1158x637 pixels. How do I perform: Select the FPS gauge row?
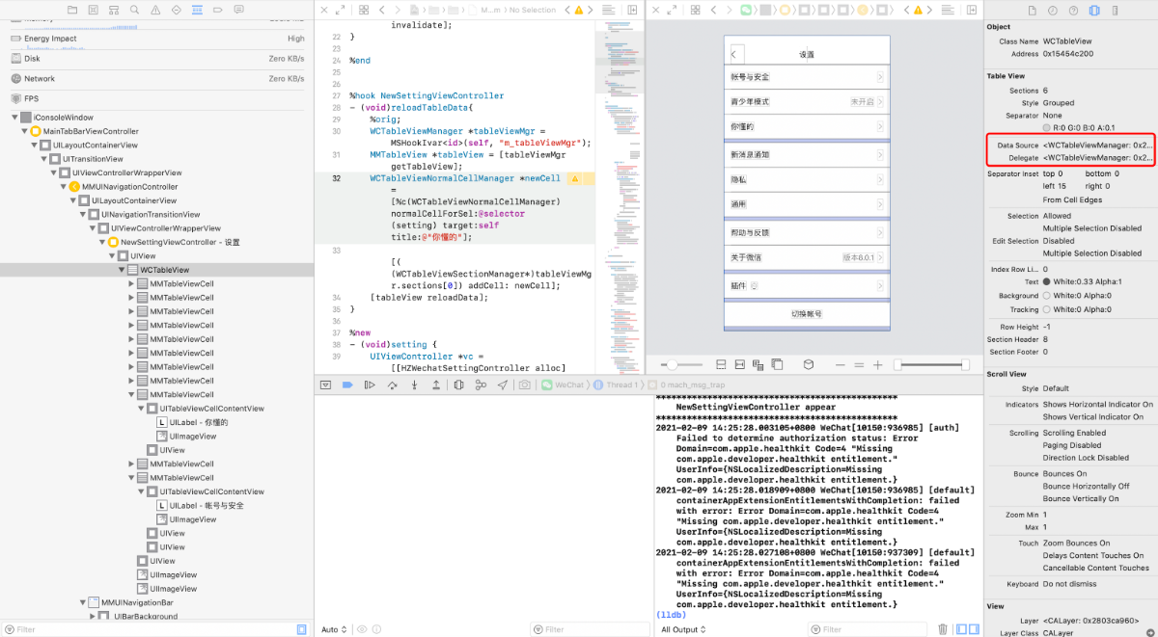coord(156,98)
